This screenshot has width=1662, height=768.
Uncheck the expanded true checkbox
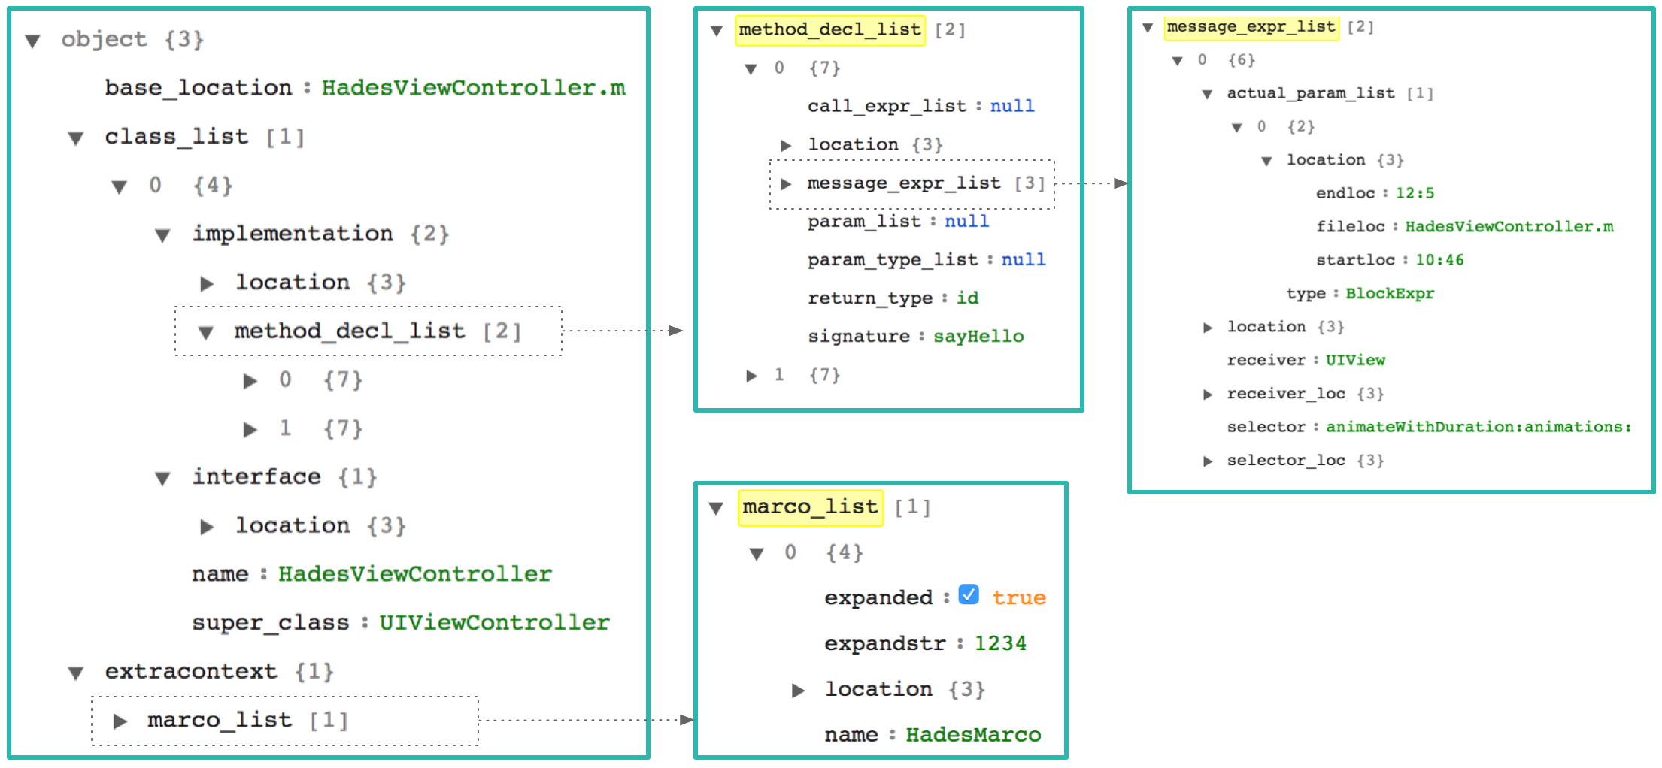click(x=969, y=594)
